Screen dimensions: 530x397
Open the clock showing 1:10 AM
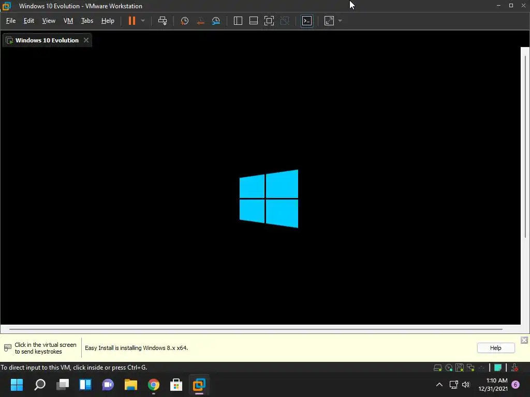pyautogui.click(x=493, y=385)
